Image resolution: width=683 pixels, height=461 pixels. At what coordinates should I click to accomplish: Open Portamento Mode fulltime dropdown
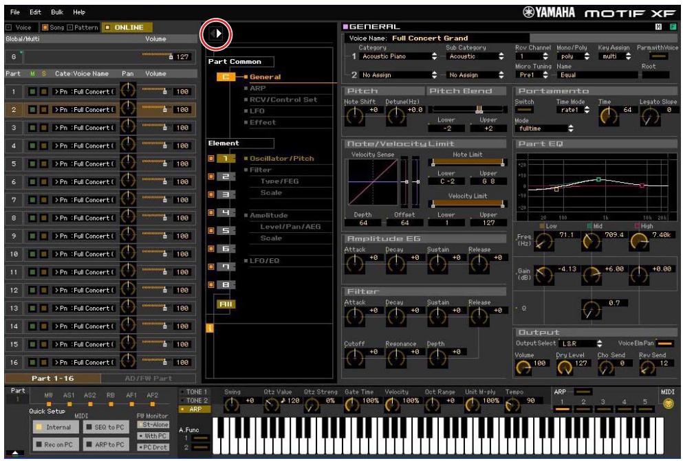coord(545,128)
